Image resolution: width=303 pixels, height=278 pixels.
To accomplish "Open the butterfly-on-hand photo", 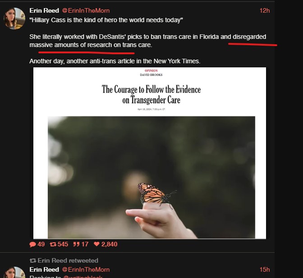I will [151, 176].
